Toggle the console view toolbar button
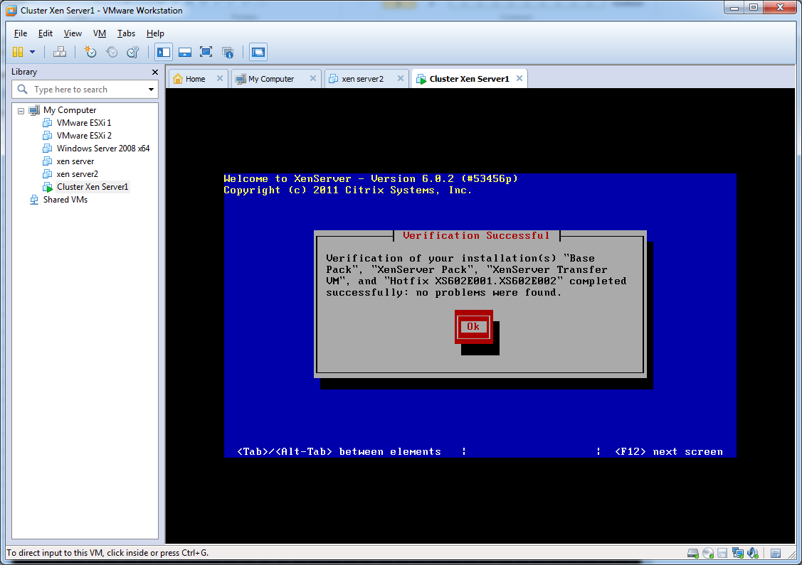The height and width of the screenshot is (565, 802). coord(258,52)
